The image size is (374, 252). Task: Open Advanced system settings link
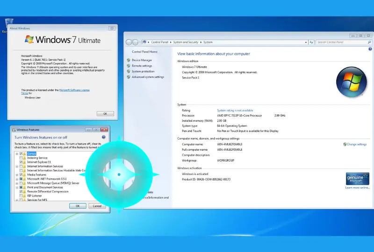[x=148, y=77]
